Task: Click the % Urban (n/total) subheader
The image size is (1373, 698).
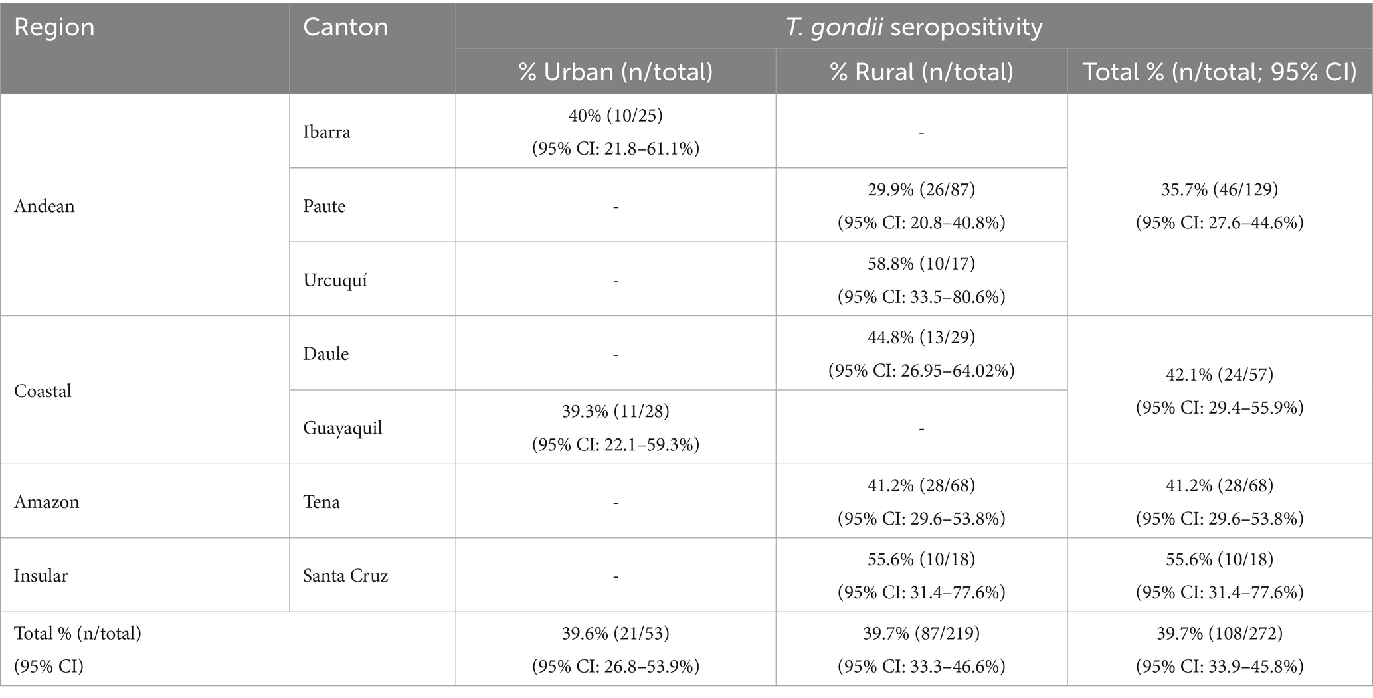Action: click(615, 72)
